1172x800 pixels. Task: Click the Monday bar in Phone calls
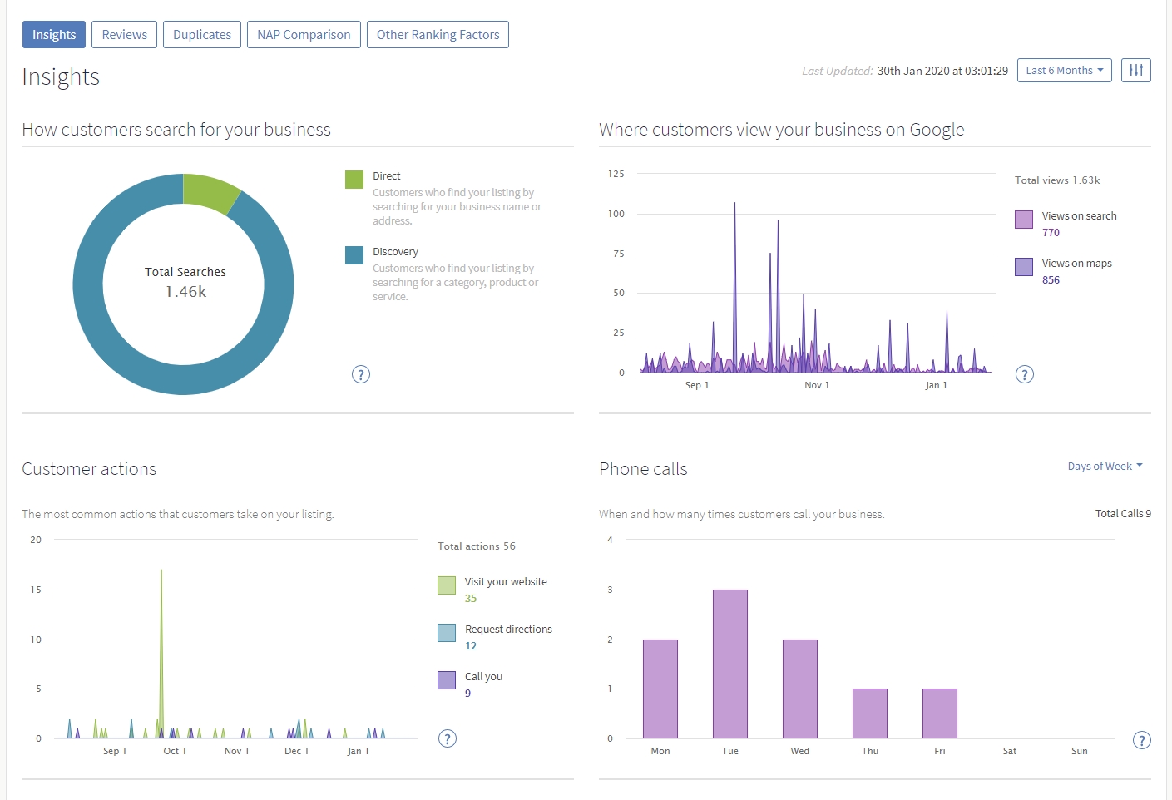[x=660, y=689]
